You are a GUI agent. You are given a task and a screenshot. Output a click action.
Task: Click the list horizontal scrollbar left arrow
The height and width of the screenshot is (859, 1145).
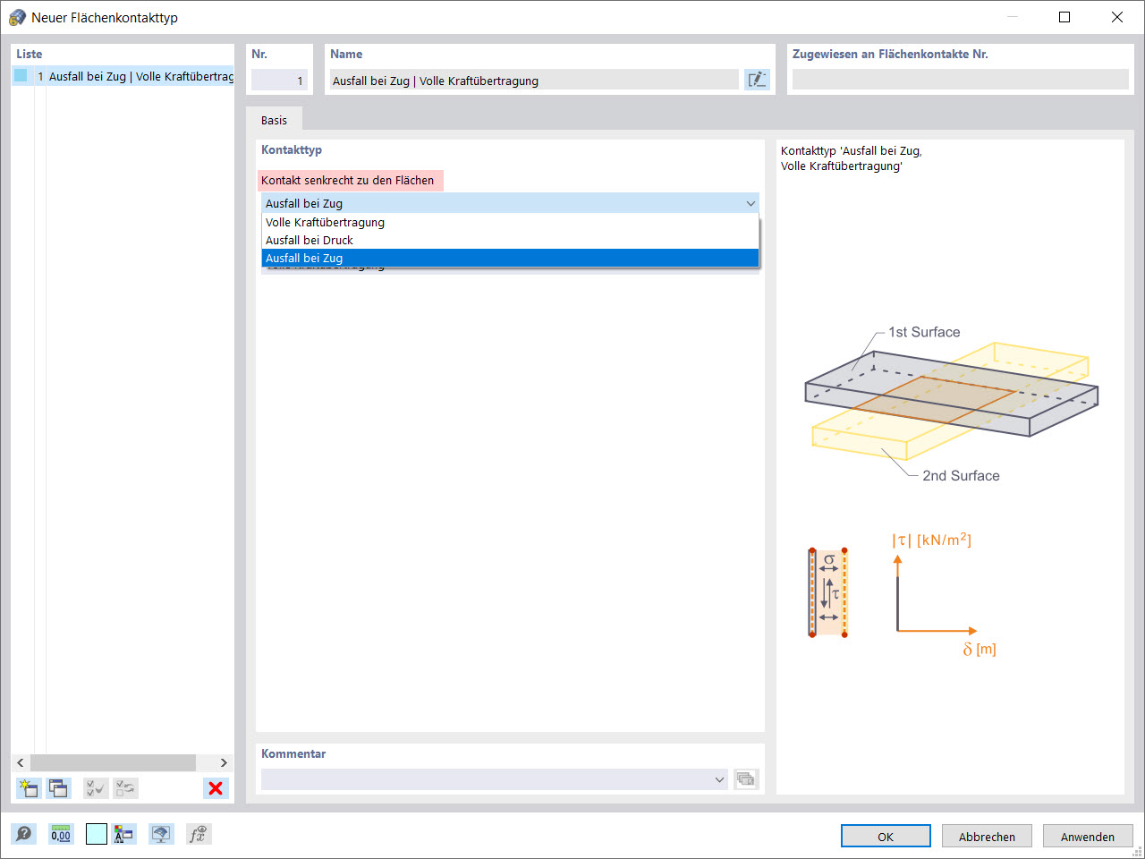(21, 762)
